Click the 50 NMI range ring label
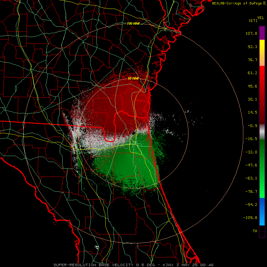Screen dimensions: 267x267 click(133, 78)
